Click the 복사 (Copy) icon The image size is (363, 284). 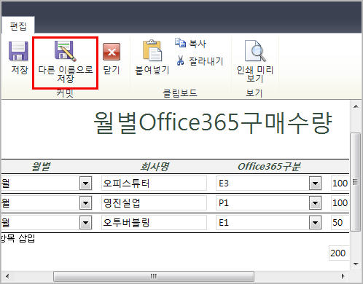tap(180, 43)
